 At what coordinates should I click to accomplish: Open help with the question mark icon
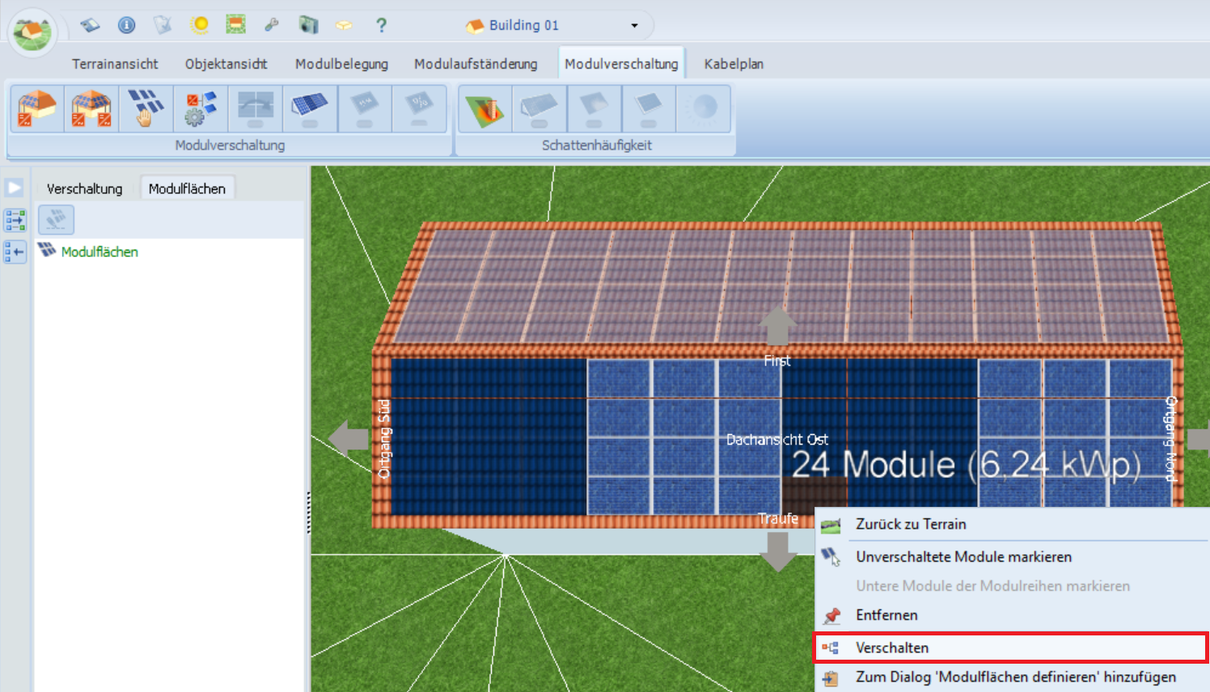click(381, 25)
